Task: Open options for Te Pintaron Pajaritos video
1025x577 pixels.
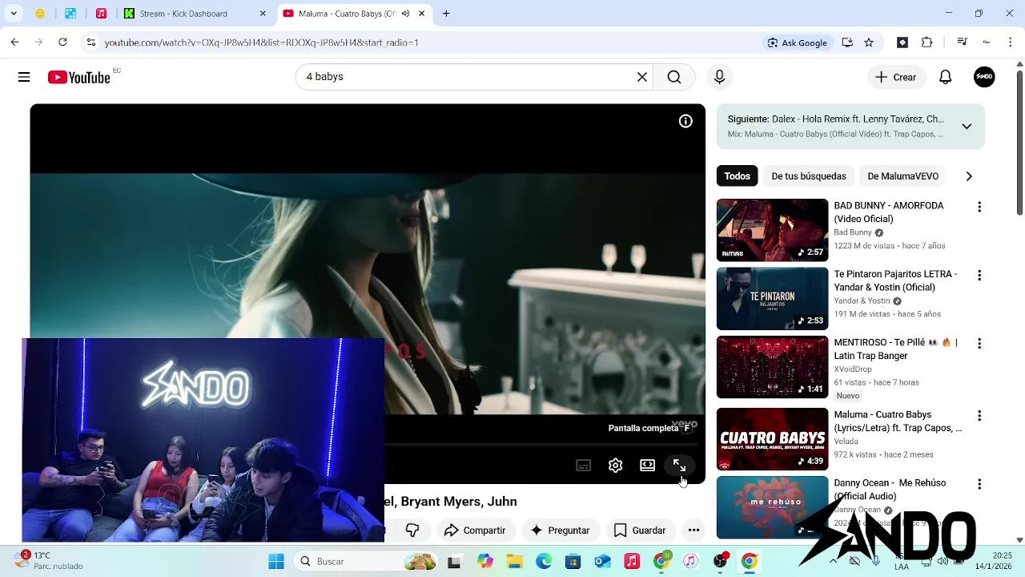Action: (979, 275)
